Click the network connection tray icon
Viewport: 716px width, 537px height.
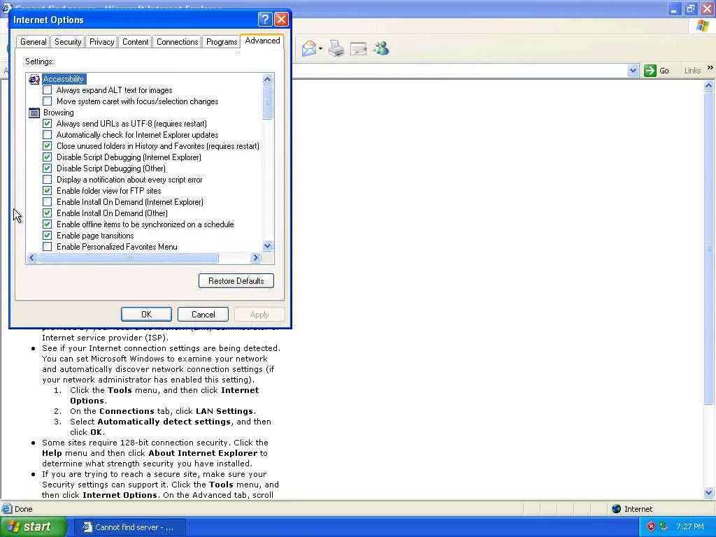click(x=664, y=527)
